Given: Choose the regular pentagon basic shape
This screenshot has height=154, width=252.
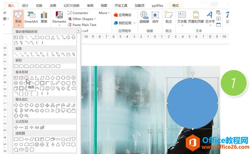Looking at the screenshot, I should point(58,78).
